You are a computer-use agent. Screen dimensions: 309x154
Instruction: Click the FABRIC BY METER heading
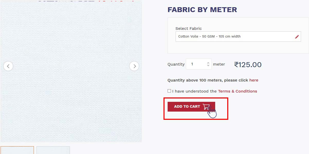pos(202,10)
